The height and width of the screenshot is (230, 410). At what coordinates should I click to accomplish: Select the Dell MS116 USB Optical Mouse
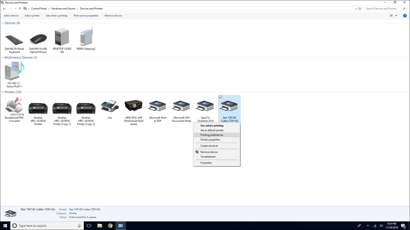coord(38,40)
